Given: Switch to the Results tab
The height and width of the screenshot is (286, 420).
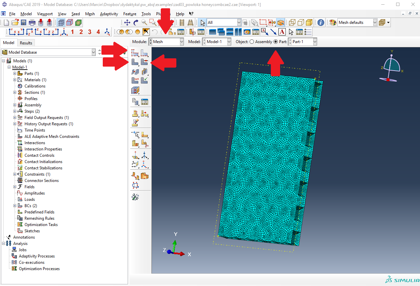Looking at the screenshot, I should (x=26, y=43).
